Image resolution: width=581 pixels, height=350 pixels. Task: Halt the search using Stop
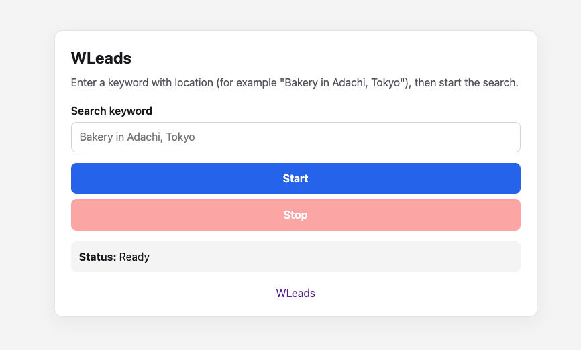click(296, 215)
